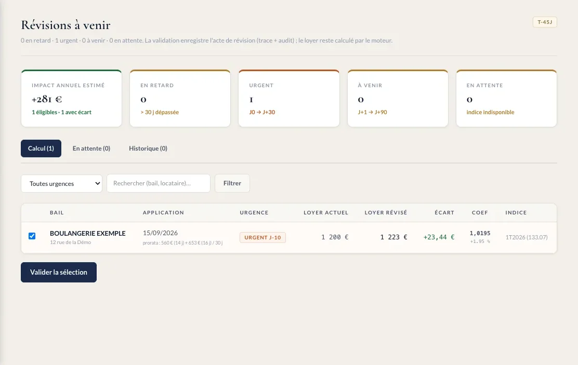Click the À venir summary card
The image size is (578, 365).
398,98
